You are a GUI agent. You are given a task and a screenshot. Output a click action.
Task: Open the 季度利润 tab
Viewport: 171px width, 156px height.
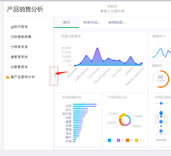pos(92,22)
